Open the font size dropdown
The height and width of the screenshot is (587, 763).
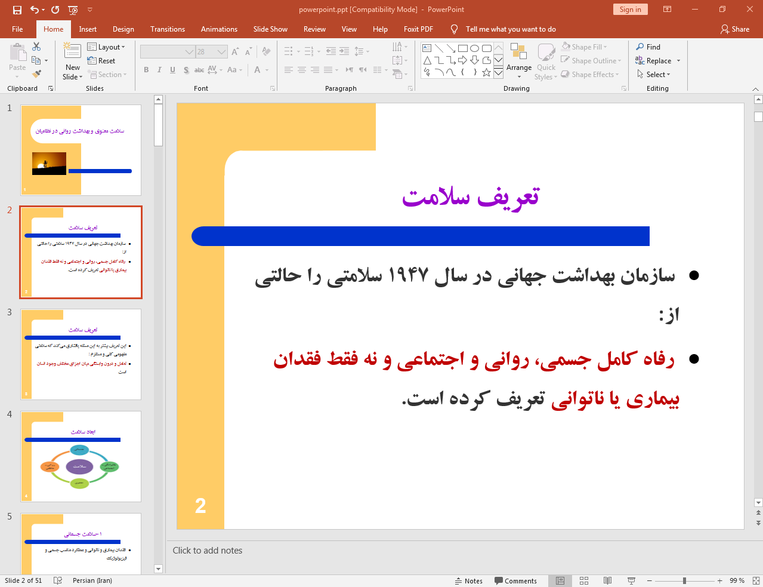pos(222,52)
